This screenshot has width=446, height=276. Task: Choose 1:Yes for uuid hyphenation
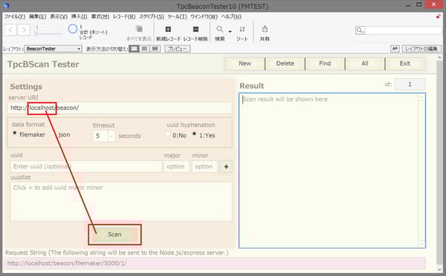(194, 134)
